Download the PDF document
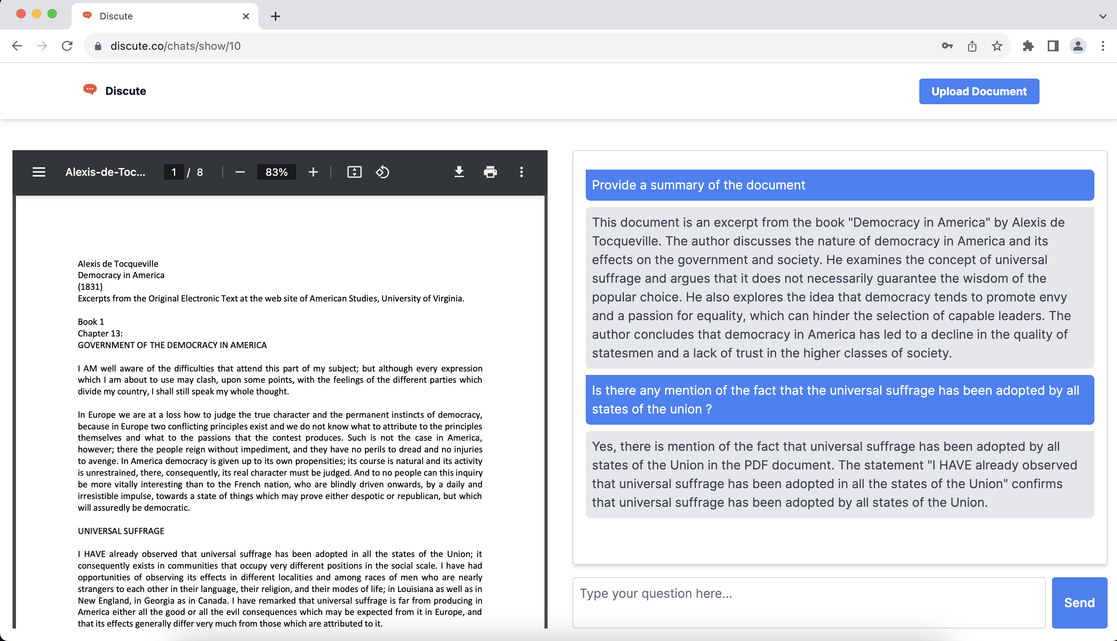Screen dimensions: 1117x641 click(x=459, y=172)
